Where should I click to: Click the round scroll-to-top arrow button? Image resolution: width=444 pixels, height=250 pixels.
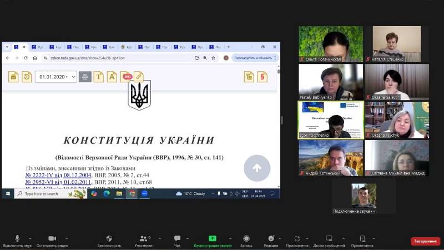tap(257, 168)
